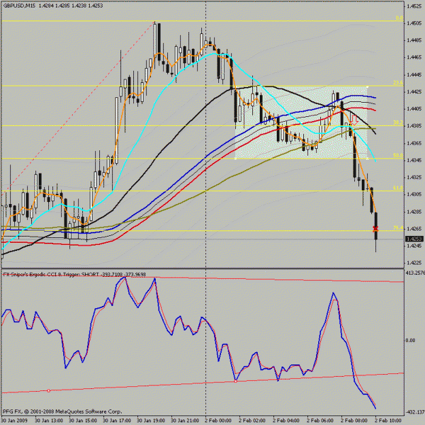The height and width of the screenshot is (425, 425).
Task: Click the 2 Feb 10:00 time label
Action: [388, 420]
